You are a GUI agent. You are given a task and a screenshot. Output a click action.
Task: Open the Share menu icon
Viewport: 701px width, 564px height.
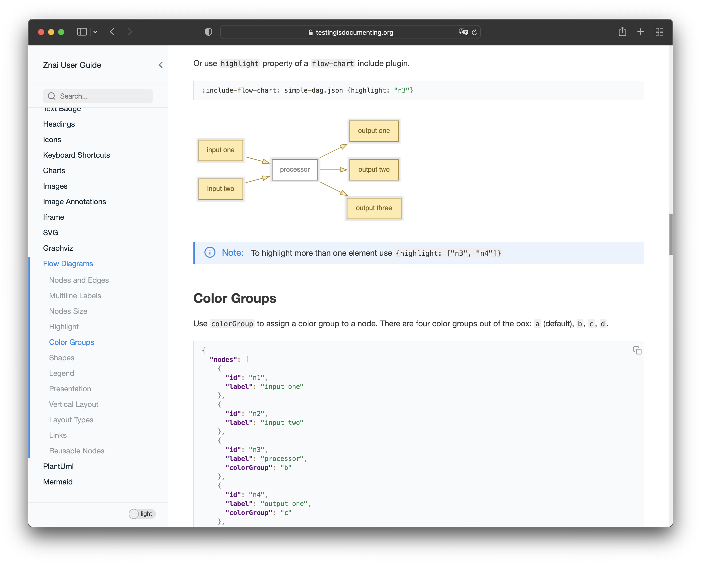tap(622, 32)
